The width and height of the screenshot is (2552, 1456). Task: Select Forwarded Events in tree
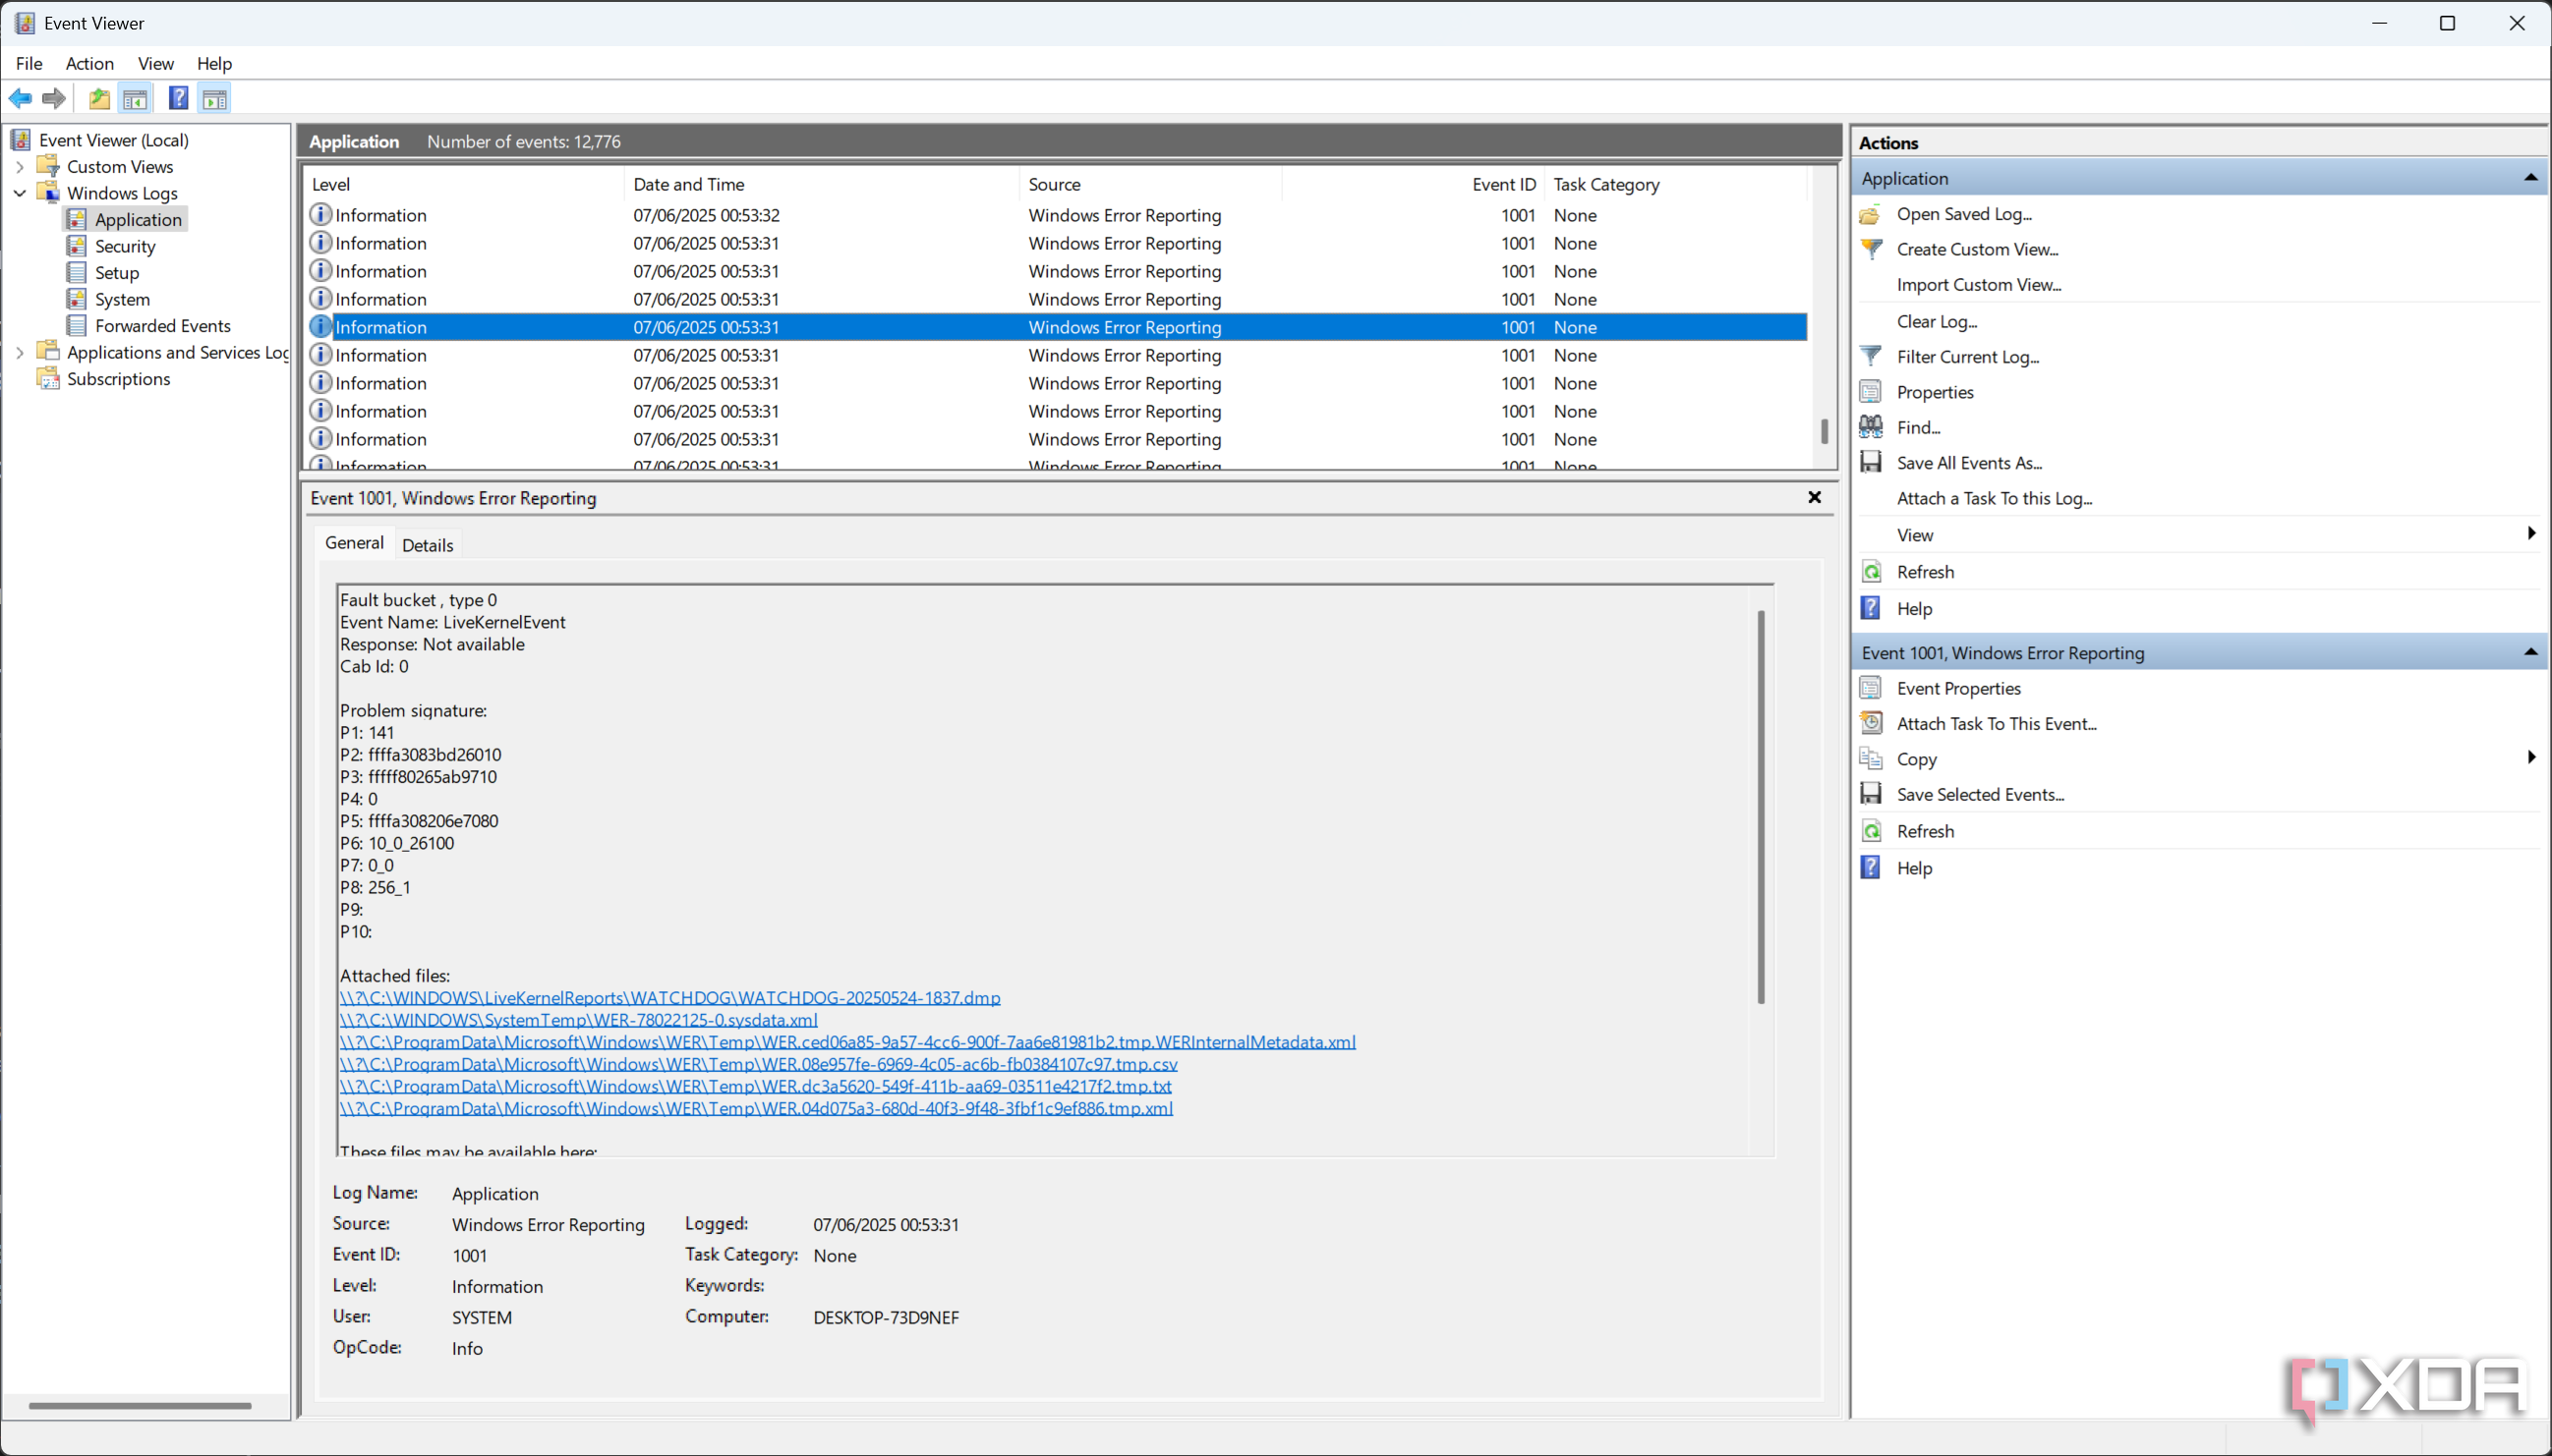click(163, 325)
